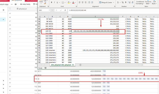Align cell text right
This screenshot has height=94, width=159.
pos(85,2)
